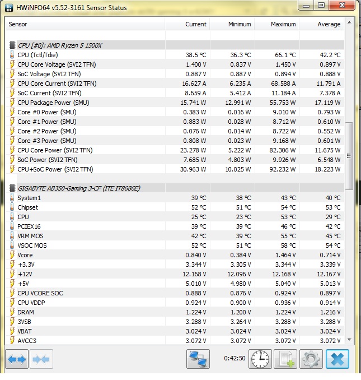Reset the elapsed time clock icon
The image size is (361, 380).
pos(260,359)
